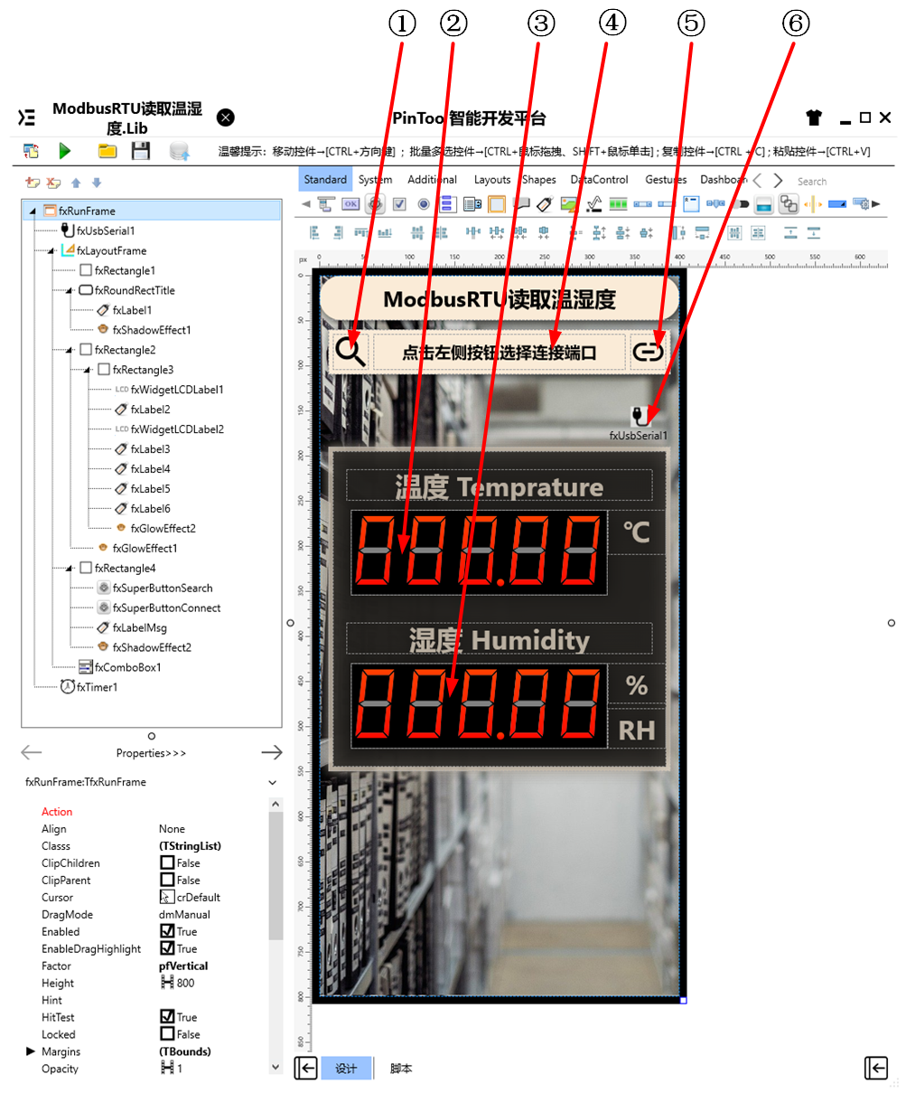The image size is (906, 1093).
Task: Toggle the ClipParent checkbox
Action: (x=167, y=881)
